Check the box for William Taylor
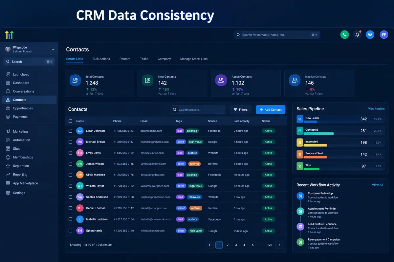 (x=70, y=186)
